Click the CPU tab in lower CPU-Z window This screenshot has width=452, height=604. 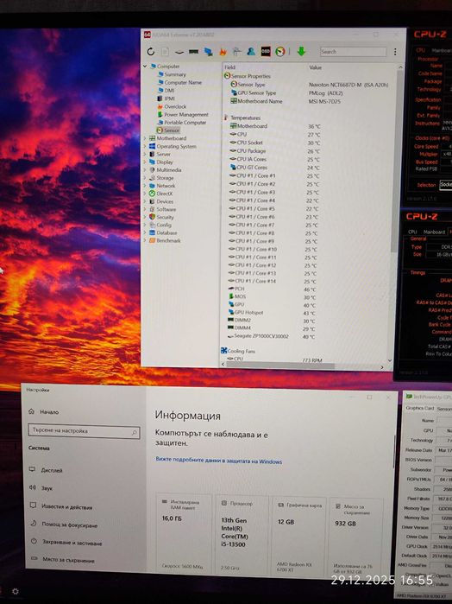coord(412,232)
